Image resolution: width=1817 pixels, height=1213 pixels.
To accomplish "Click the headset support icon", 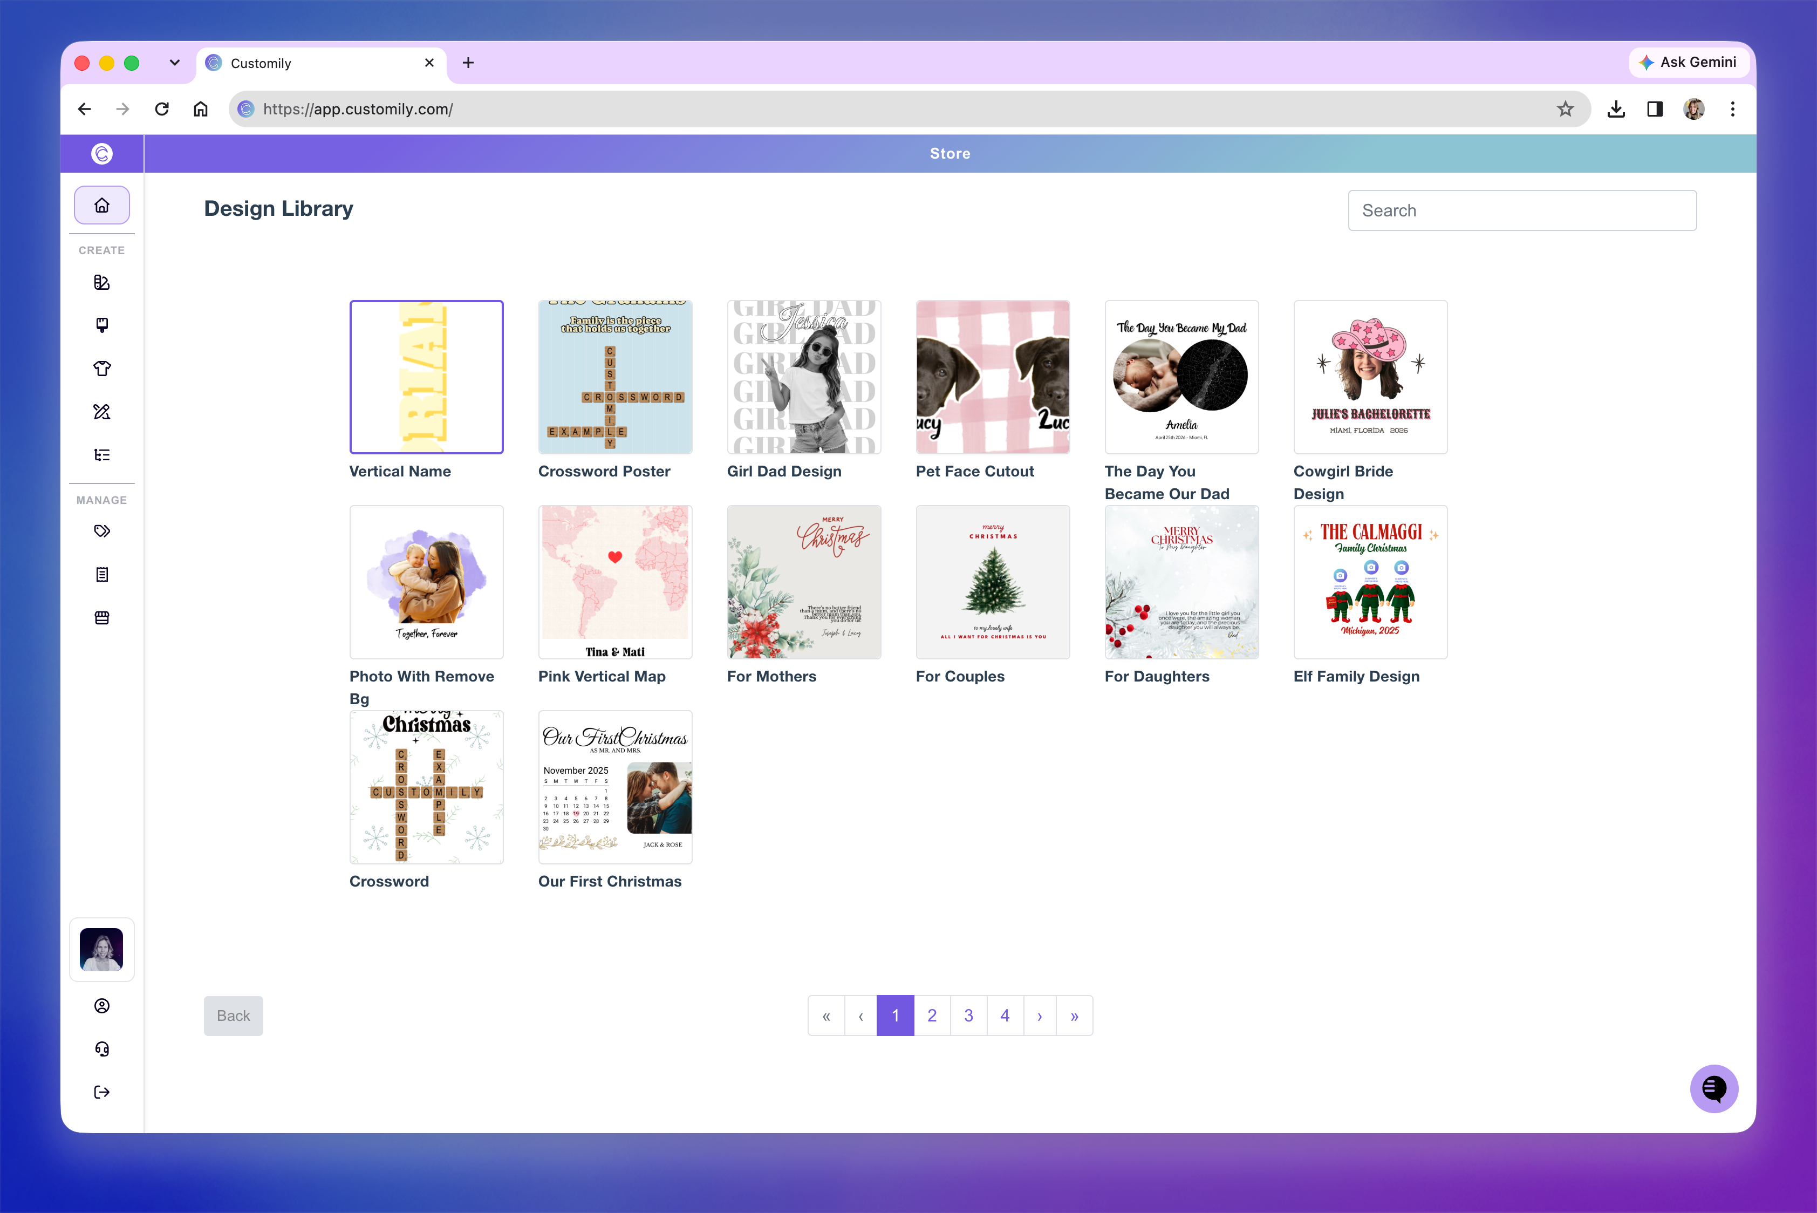I will (x=102, y=1049).
